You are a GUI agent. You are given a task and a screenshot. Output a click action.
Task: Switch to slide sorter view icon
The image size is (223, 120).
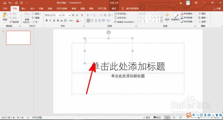[174, 117]
